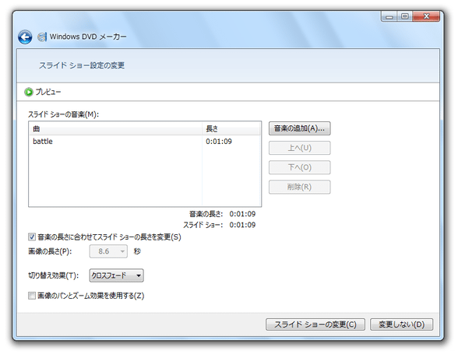This screenshot has width=458, height=354.
Task: Click the Windows DVD メーカー disc icon
Action: (x=42, y=37)
